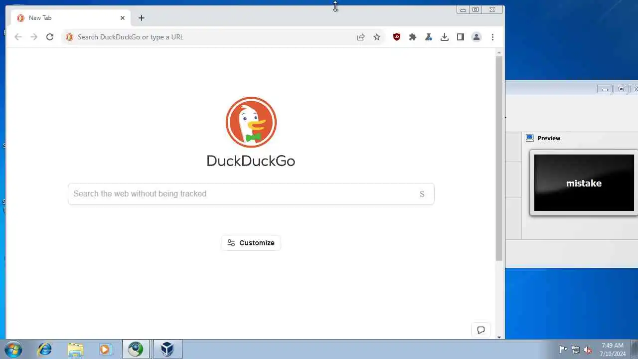Image resolution: width=638 pixels, height=359 pixels.
Task: Click the search magnifier icon in search box
Action: (x=422, y=194)
